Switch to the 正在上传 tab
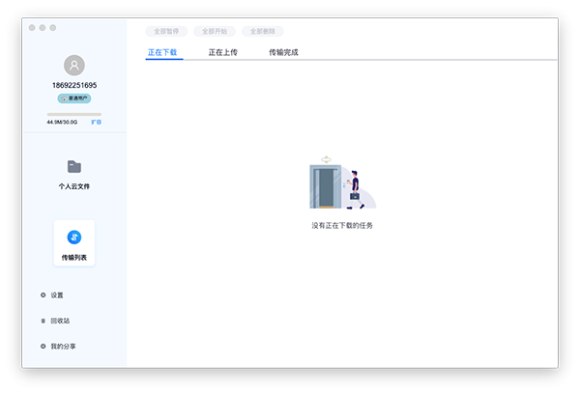The image size is (580, 394). point(222,52)
